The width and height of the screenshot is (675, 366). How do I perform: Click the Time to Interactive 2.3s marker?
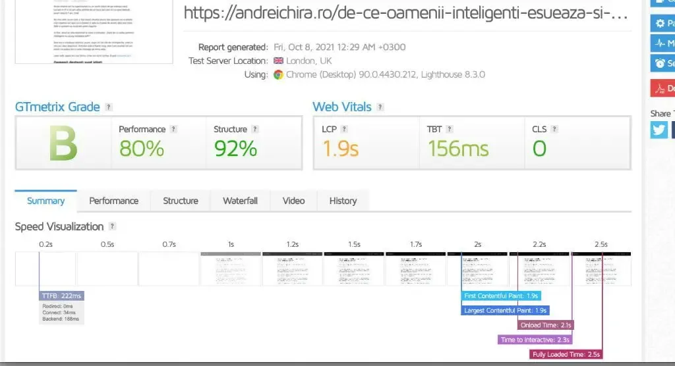[535, 340]
